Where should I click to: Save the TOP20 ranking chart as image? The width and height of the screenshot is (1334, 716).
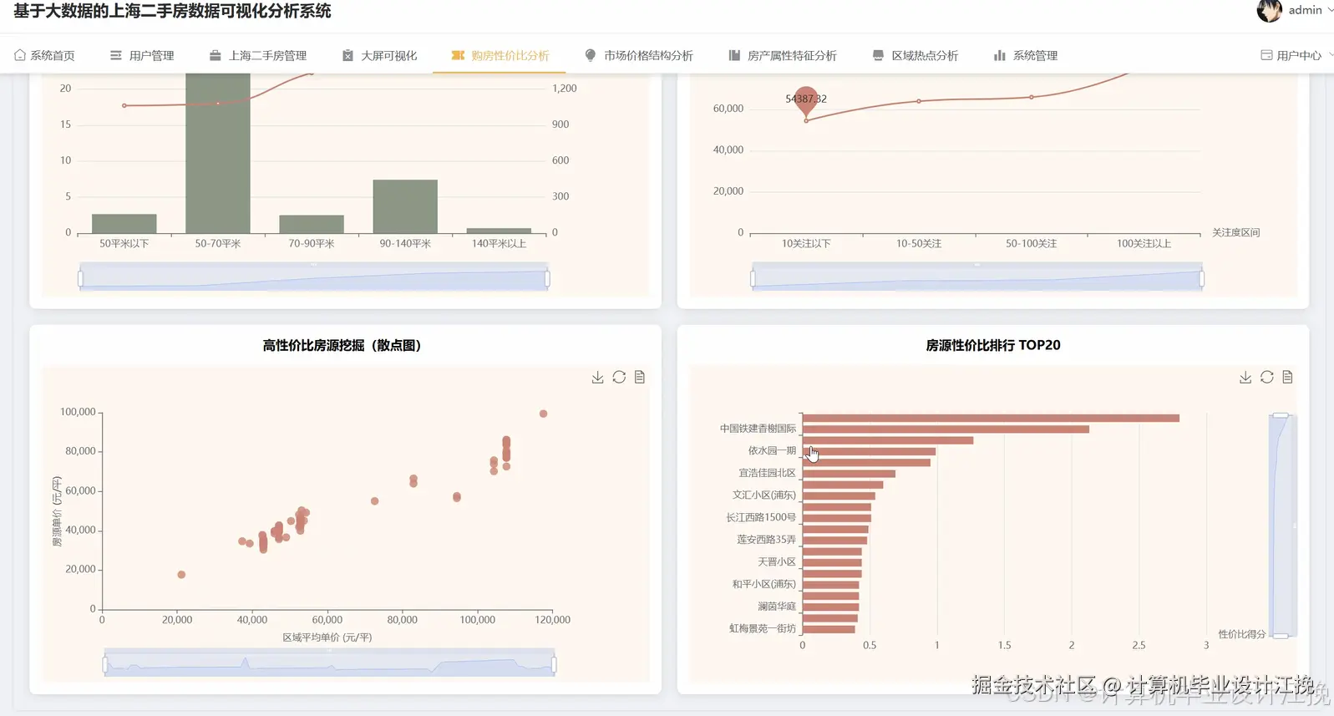[x=1245, y=378]
